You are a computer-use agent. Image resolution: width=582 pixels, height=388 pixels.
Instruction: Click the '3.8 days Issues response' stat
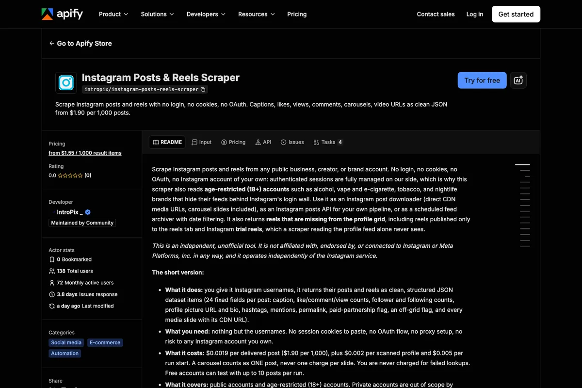[x=87, y=294]
